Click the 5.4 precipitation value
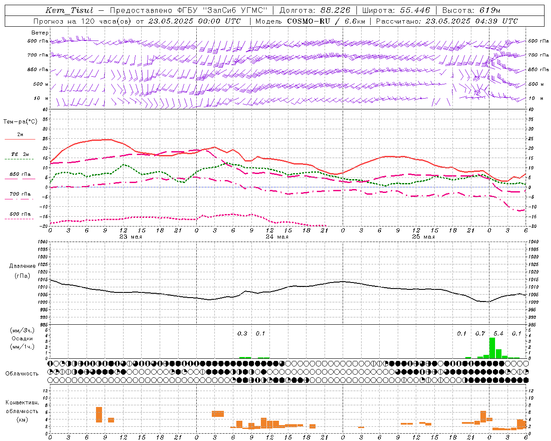This screenshot has width=551, height=441. [x=498, y=333]
